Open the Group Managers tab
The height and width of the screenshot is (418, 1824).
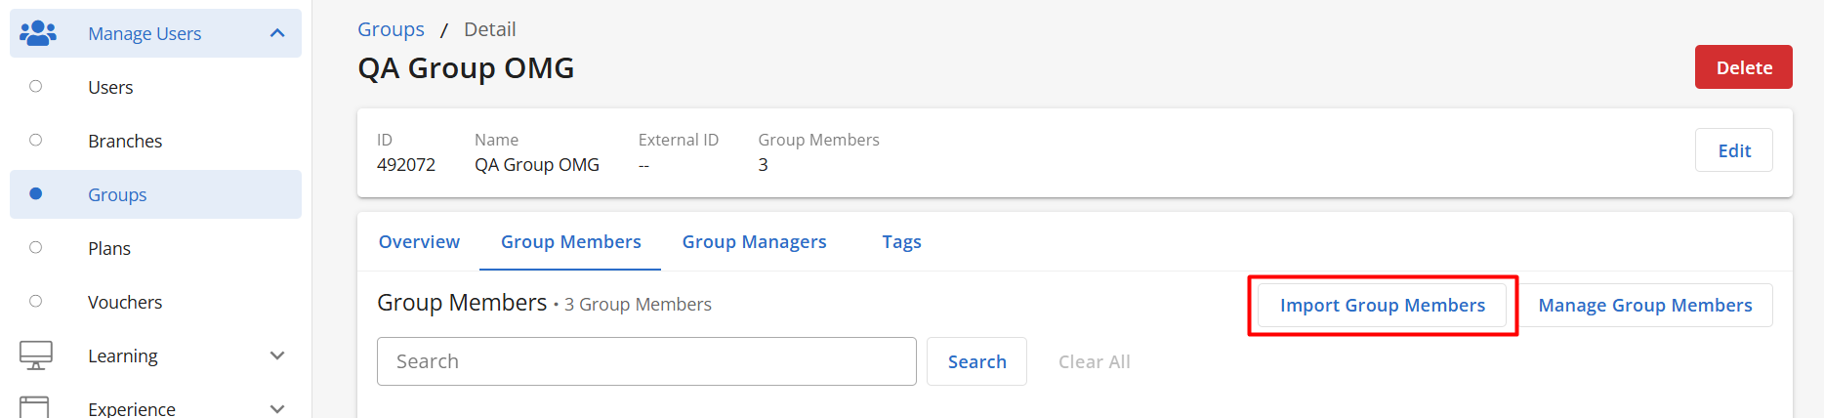pos(754,242)
